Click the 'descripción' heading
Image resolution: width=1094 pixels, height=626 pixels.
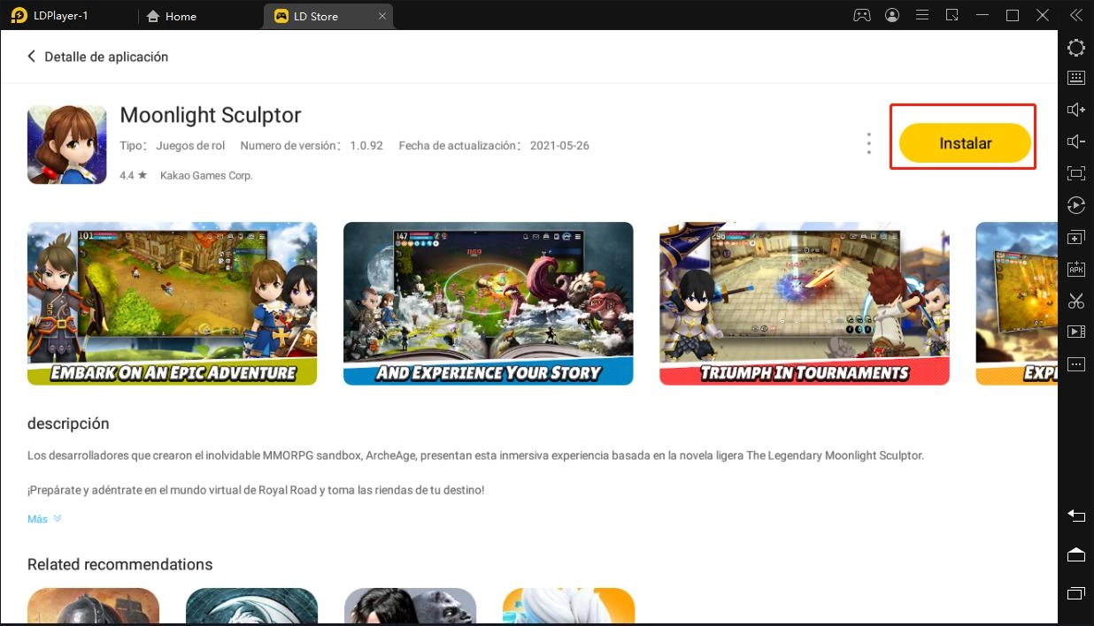(x=68, y=424)
